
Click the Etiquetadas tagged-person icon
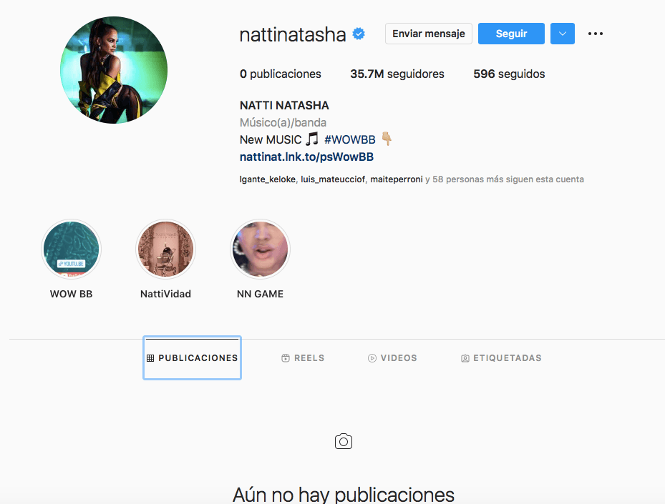(x=465, y=358)
